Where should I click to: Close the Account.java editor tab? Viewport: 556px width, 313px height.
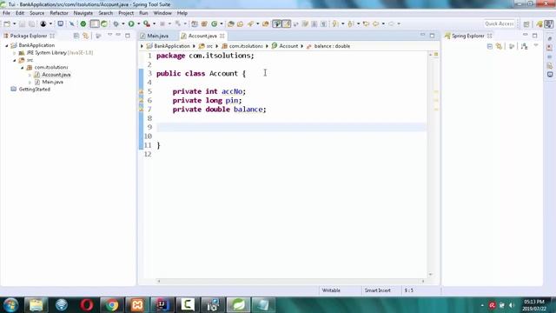222,36
